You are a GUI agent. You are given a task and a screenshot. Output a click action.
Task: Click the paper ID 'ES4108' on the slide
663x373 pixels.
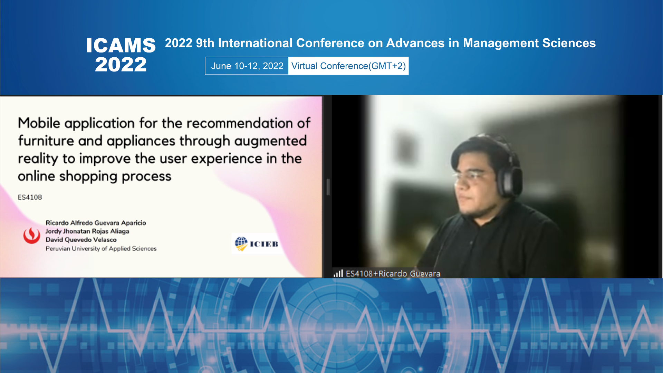tap(30, 197)
